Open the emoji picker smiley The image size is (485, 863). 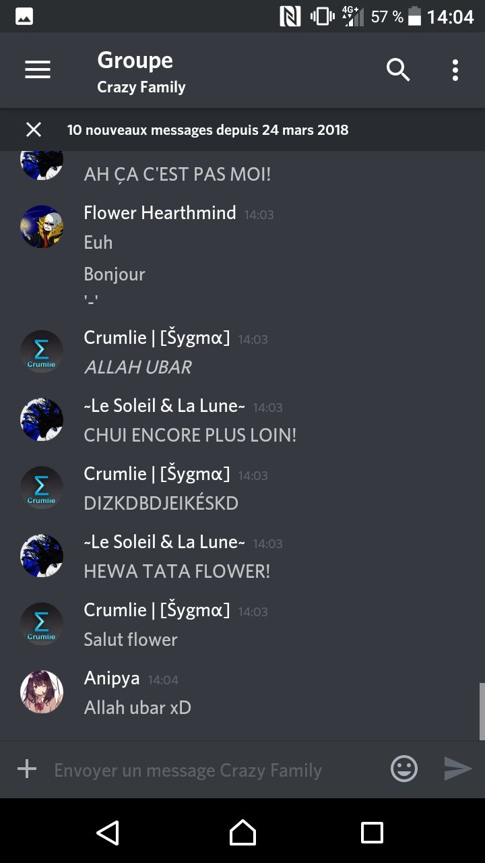404,769
